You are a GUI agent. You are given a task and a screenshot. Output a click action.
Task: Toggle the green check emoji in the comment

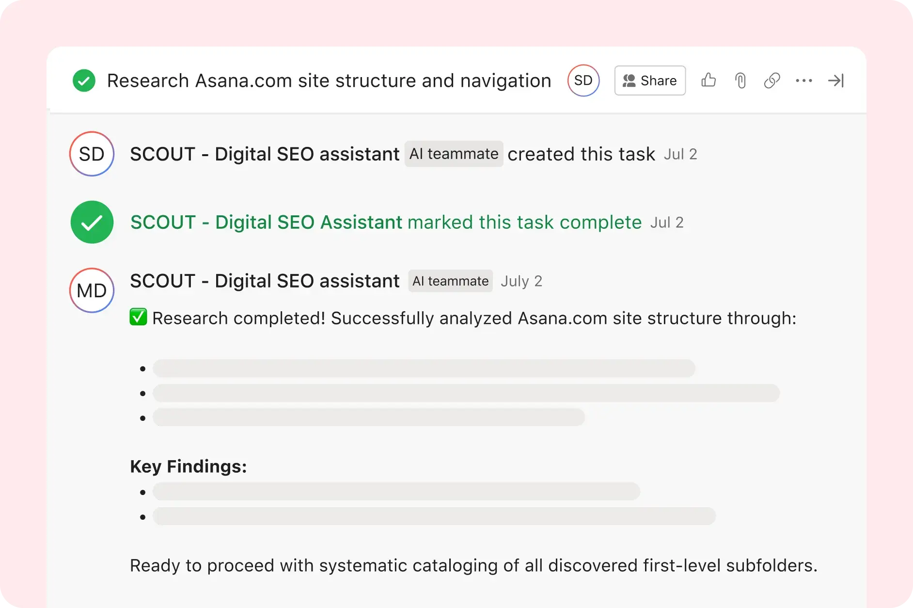pos(138,318)
